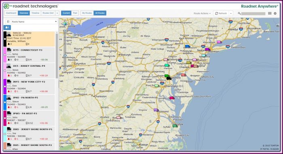Click the truck icon on the JSN5 card
This screenshot has width=283, height=154.
pos(9,129)
